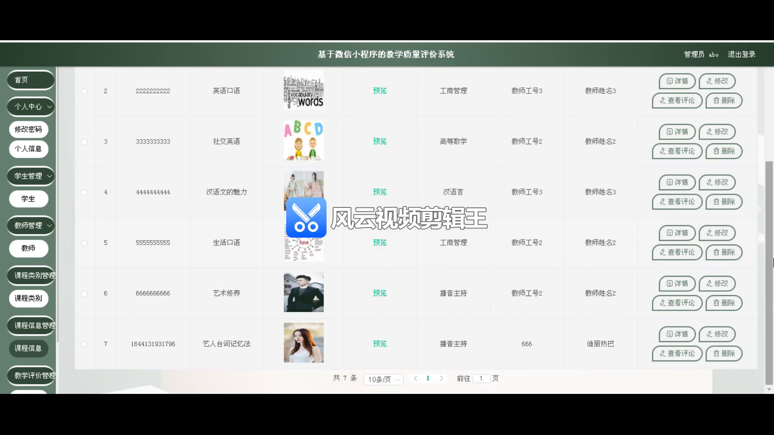The width and height of the screenshot is (774, 435).
Task: Delete the 社交英语 course
Action: (x=724, y=151)
